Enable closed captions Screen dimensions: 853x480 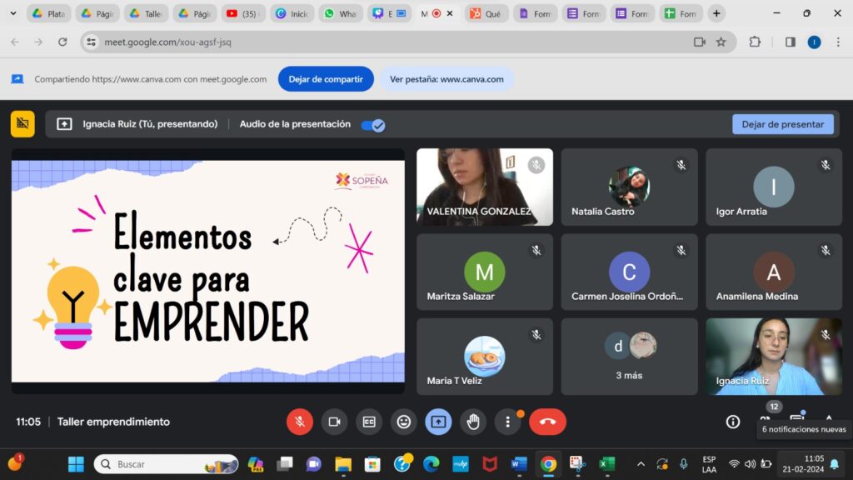click(x=369, y=422)
